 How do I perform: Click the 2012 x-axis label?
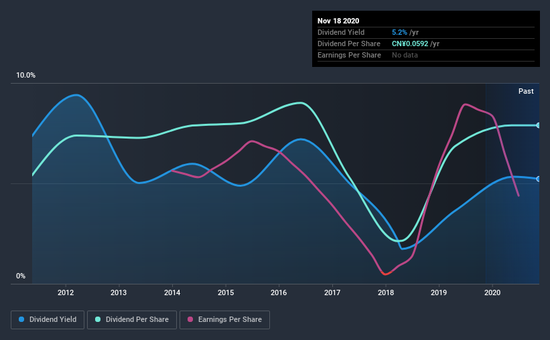tap(66, 292)
